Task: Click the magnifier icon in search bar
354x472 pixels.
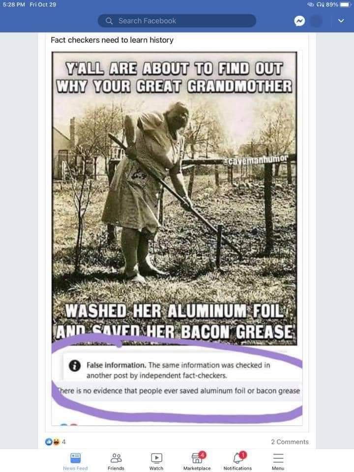Action: 109,21
